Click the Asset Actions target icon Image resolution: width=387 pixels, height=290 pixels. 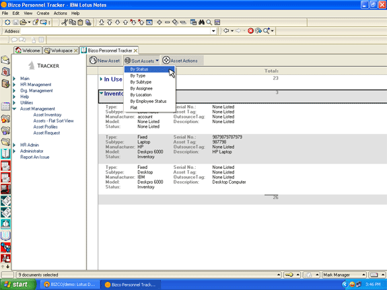pyautogui.click(x=166, y=61)
